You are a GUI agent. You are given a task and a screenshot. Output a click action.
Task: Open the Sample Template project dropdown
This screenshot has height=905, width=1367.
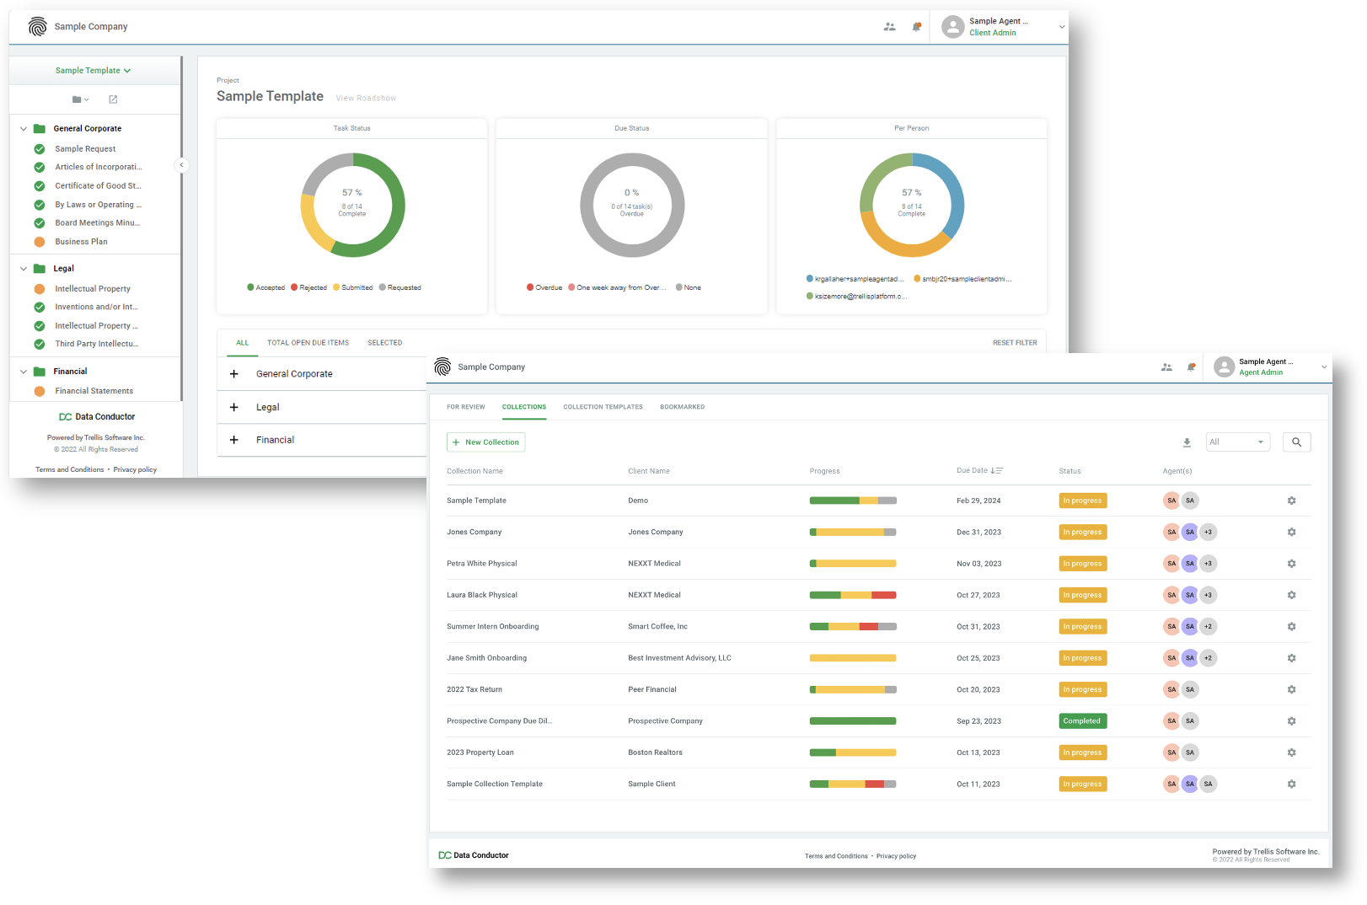[93, 71]
